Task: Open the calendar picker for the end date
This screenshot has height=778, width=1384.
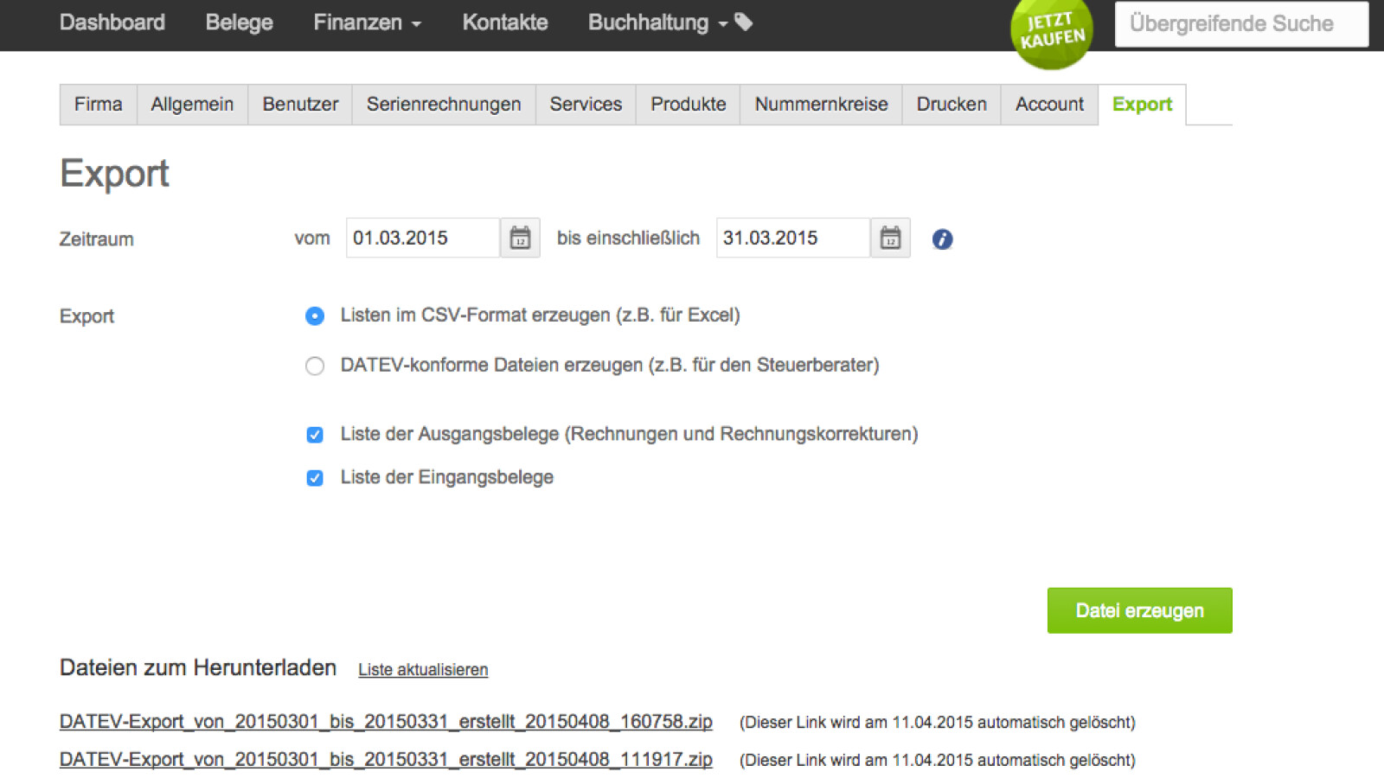Action: [x=889, y=238]
